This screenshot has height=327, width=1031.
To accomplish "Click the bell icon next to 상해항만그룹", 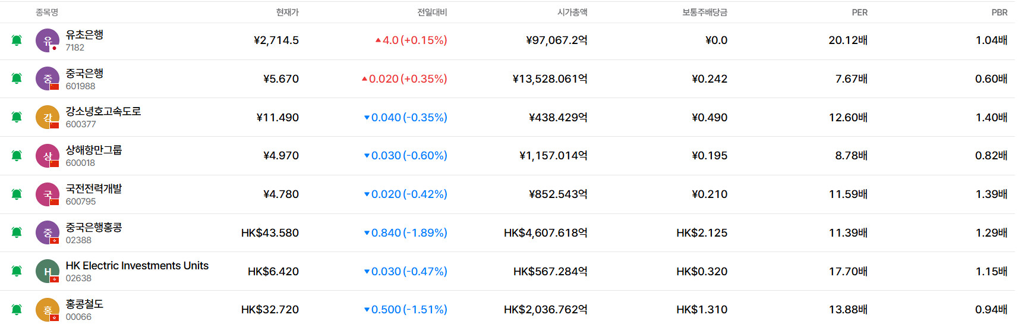I will click(x=17, y=156).
